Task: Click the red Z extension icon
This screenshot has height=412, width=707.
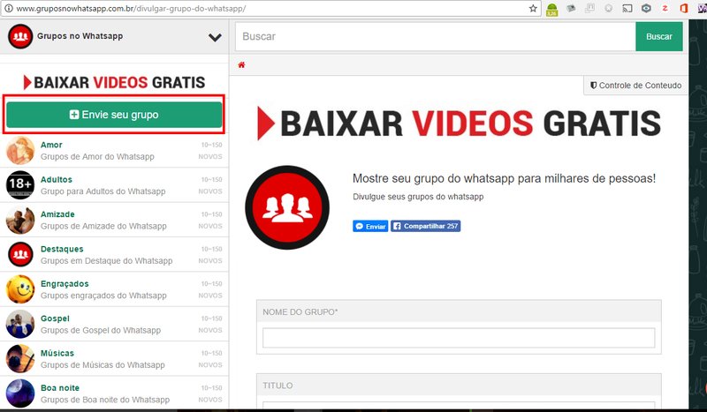Action: coord(665,8)
